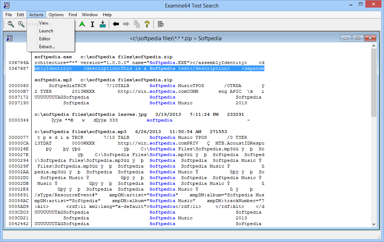Click the yellow question mark help icon
Image resolution: width=384 pixels, height=242 pixels.
147,24
